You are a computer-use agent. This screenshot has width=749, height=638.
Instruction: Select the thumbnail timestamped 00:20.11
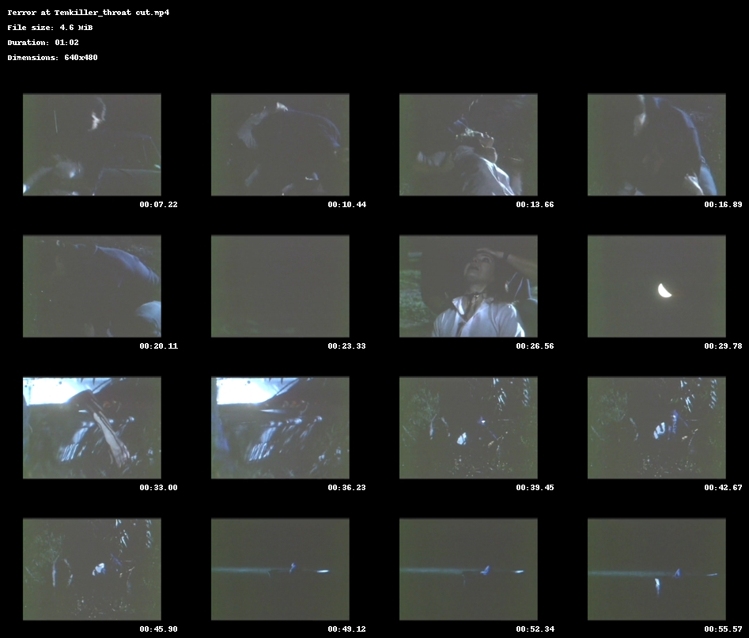point(92,286)
